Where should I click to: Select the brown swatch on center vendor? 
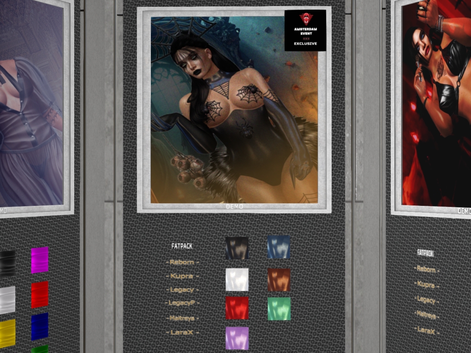pos(279,279)
